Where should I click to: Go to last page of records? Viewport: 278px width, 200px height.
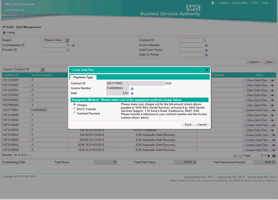274,156
